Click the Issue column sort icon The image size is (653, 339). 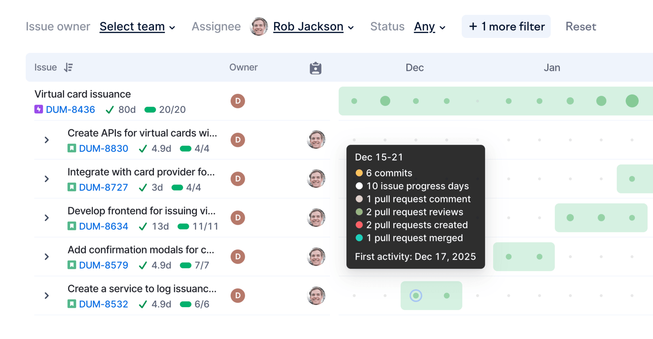tap(68, 67)
